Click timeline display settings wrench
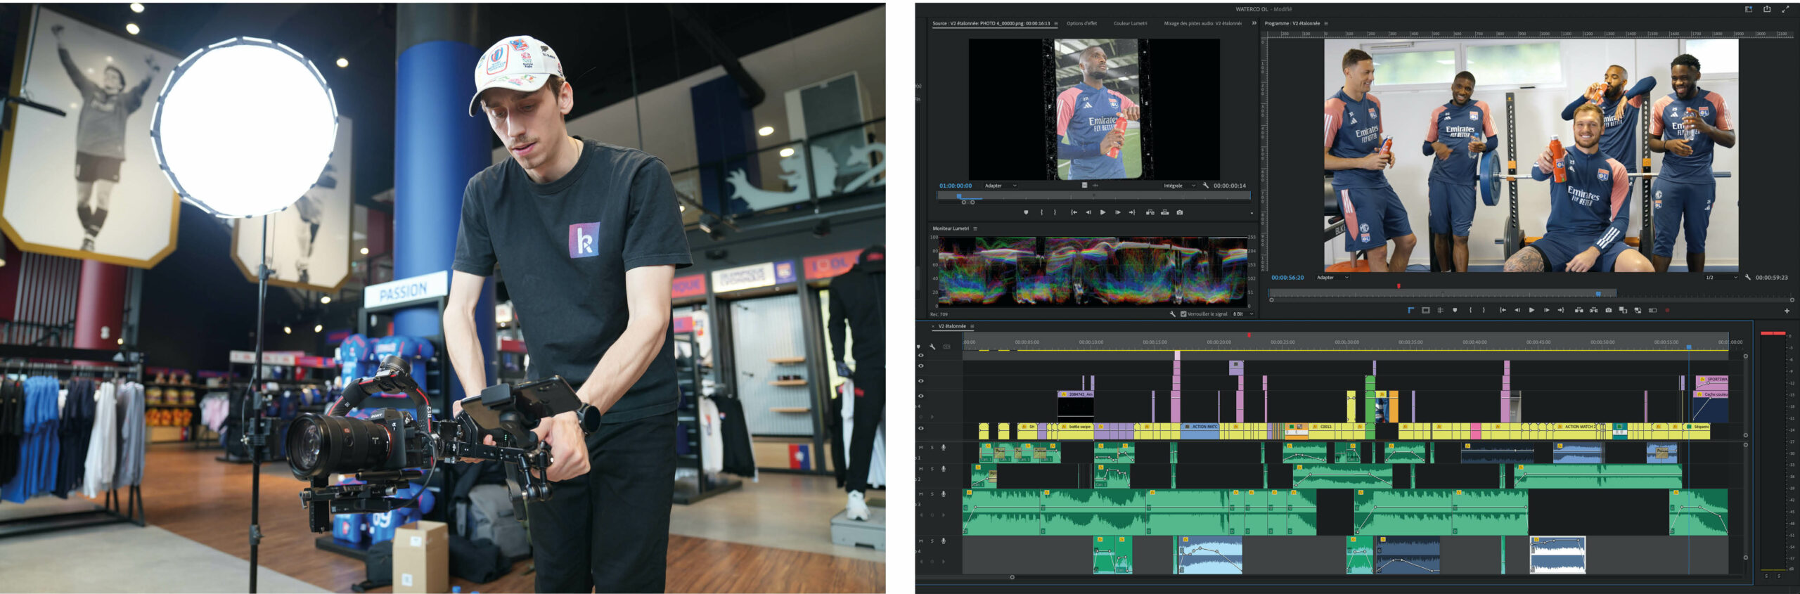The image size is (1800, 594). coord(932,347)
